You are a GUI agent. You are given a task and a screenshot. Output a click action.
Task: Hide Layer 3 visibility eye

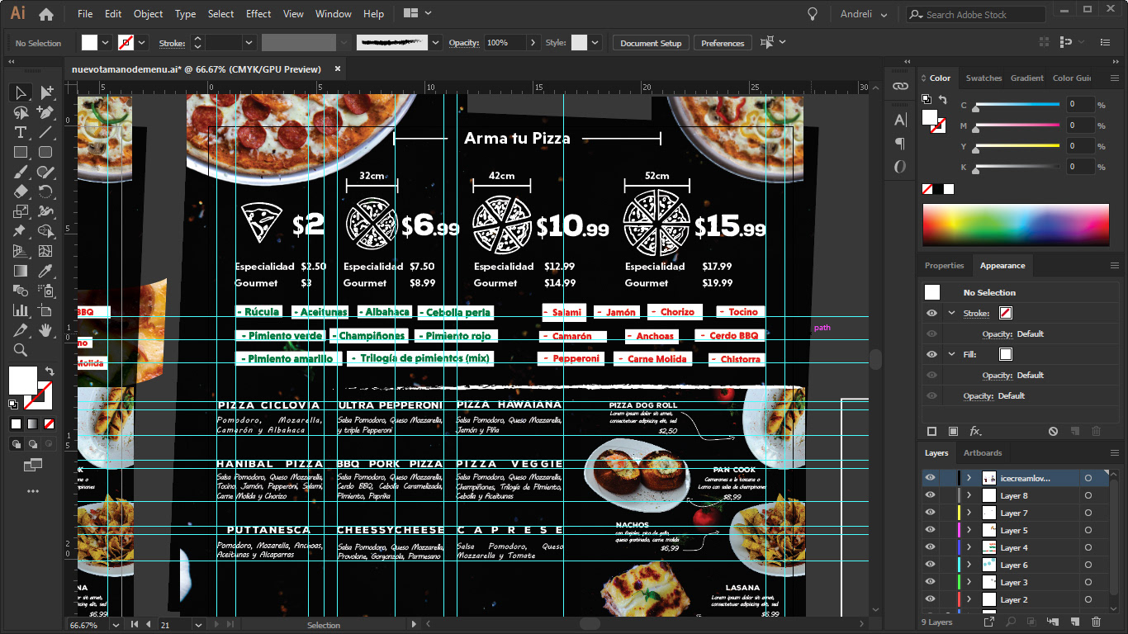pos(931,582)
